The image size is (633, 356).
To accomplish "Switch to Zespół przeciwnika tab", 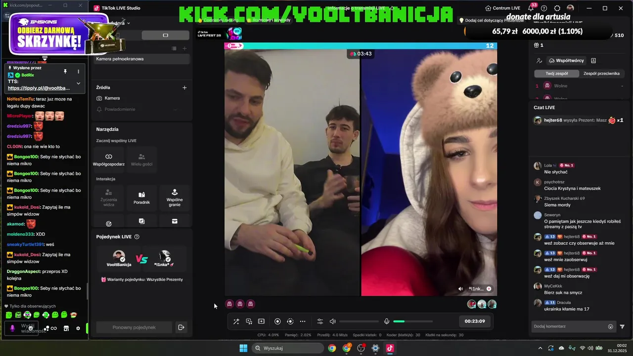I will click(601, 73).
